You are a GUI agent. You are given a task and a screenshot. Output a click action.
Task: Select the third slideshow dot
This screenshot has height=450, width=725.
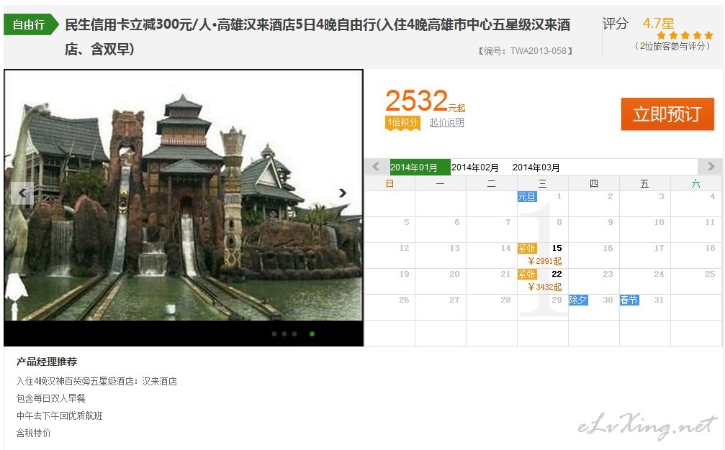[x=294, y=334]
